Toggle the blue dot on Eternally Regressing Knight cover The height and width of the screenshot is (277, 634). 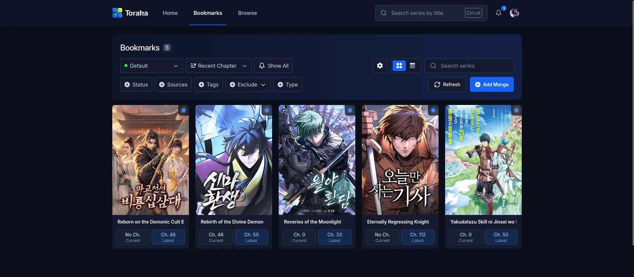coord(433,110)
